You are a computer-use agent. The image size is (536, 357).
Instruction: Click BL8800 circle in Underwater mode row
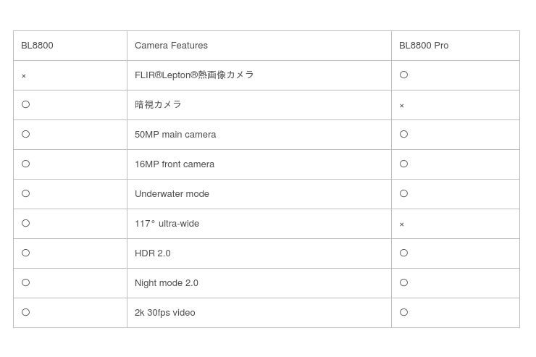pos(25,193)
